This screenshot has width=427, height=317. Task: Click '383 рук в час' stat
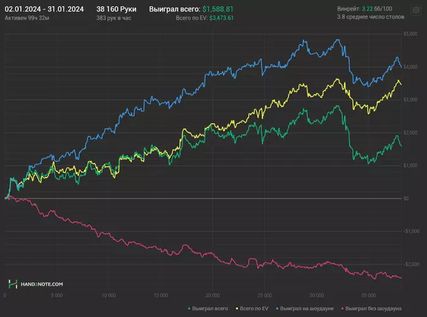tap(115, 19)
